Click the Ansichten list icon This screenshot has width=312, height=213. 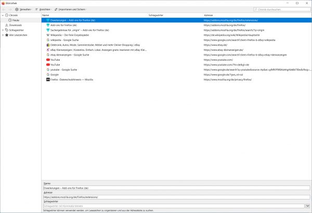pos(36,9)
